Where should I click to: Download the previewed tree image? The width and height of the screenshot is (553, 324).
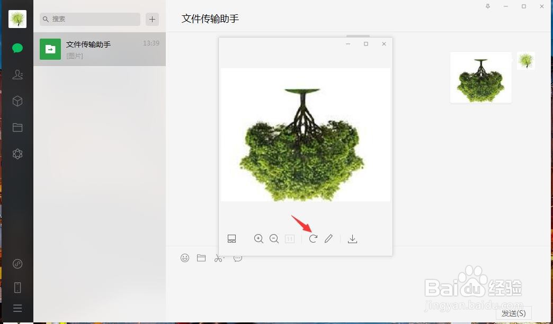point(352,238)
